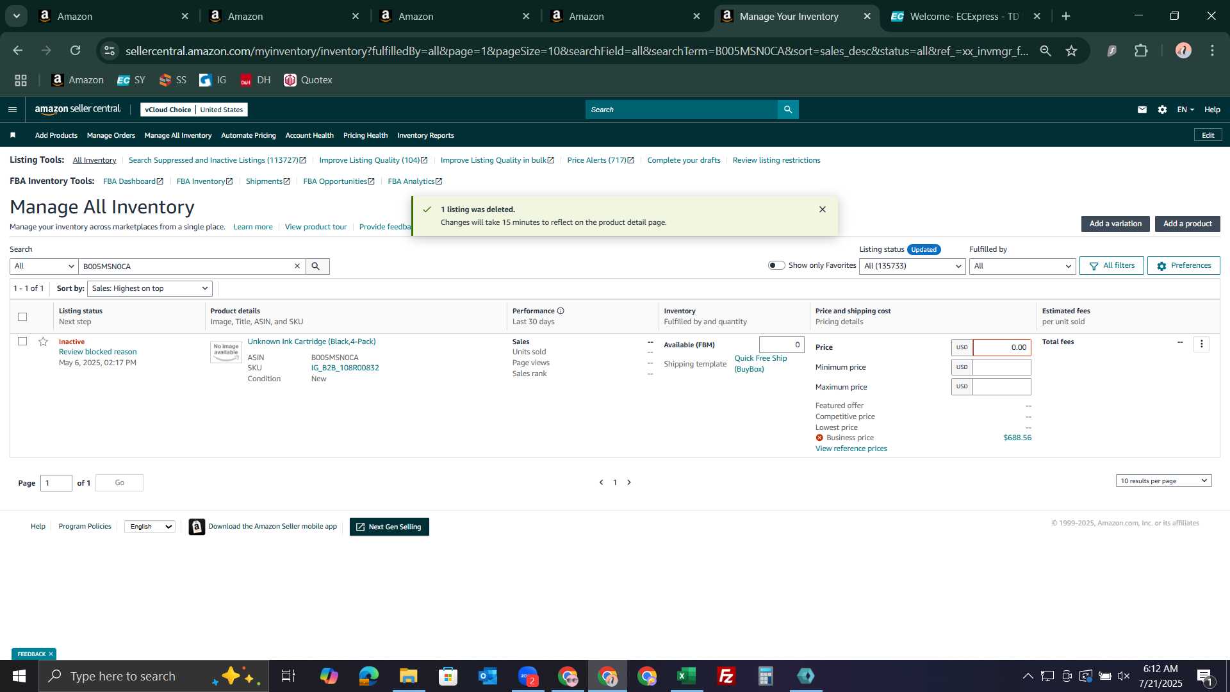Open the apps grid in bookmarks bar
This screenshot has height=692, width=1230.
point(20,80)
